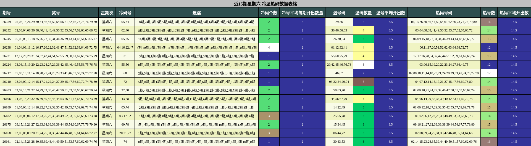
Task: Click cold numbers cell 03,17,52
Action: coord(125,116)
